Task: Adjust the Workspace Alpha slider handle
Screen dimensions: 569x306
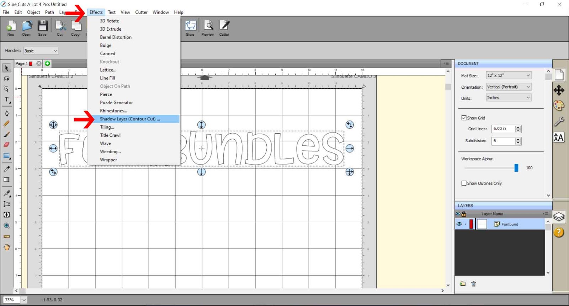Action: pyautogui.click(x=516, y=168)
